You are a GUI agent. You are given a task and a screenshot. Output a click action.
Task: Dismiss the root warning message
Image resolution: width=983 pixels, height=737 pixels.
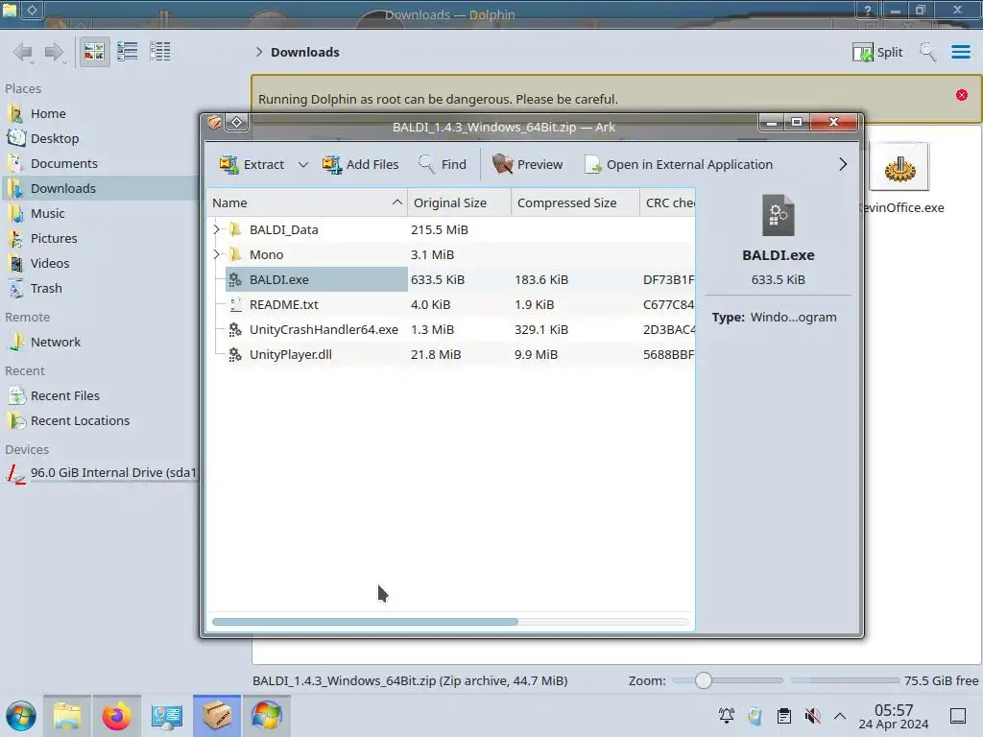pyautogui.click(x=962, y=95)
